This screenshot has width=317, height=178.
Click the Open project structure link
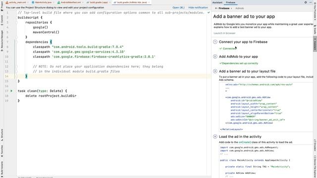pos(178,7)
